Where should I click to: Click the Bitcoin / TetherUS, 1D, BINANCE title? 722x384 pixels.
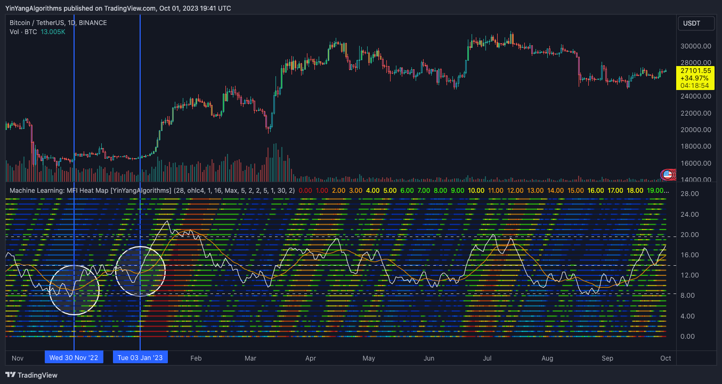(x=58, y=23)
